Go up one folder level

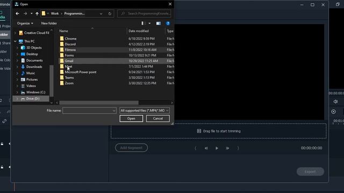click(37, 13)
